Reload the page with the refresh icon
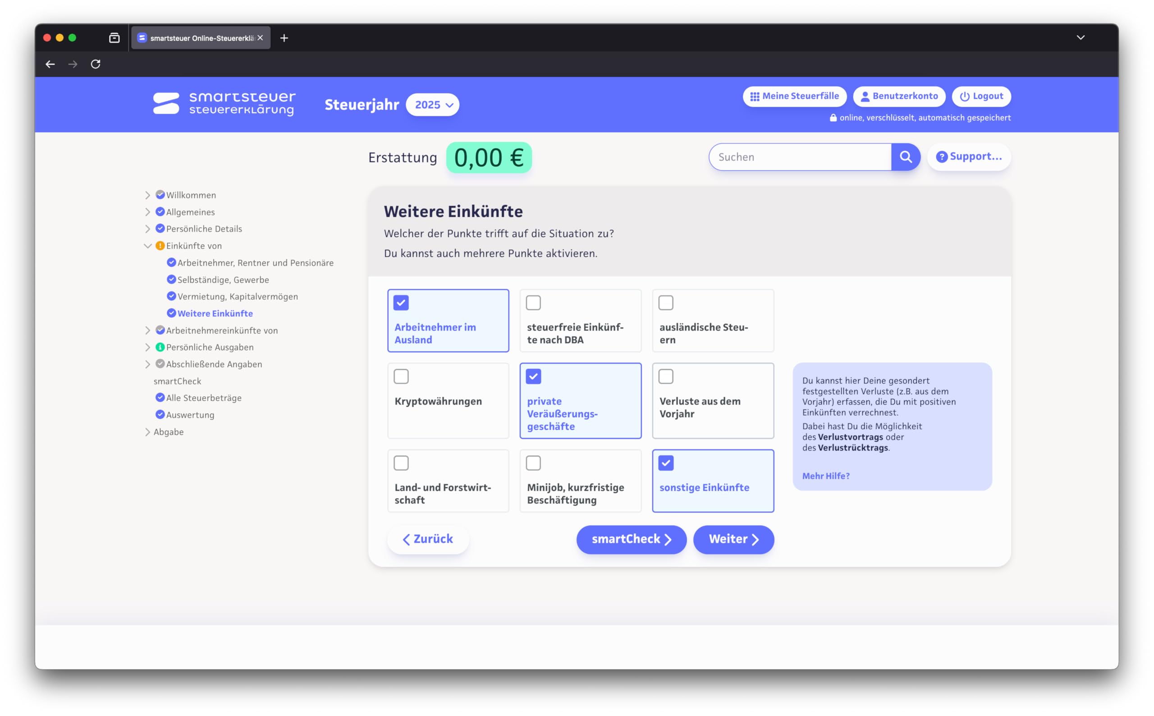This screenshot has height=716, width=1154. pos(96,64)
